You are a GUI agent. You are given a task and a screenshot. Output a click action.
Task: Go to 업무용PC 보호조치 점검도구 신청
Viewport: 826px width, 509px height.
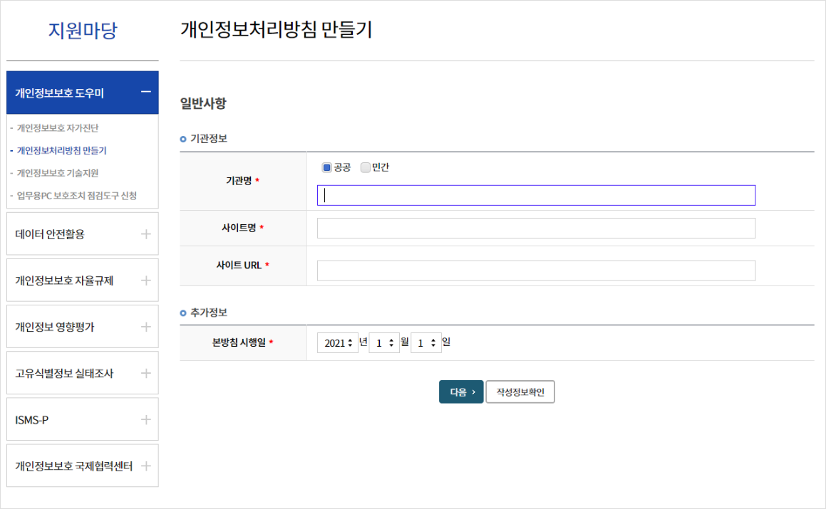point(77,195)
